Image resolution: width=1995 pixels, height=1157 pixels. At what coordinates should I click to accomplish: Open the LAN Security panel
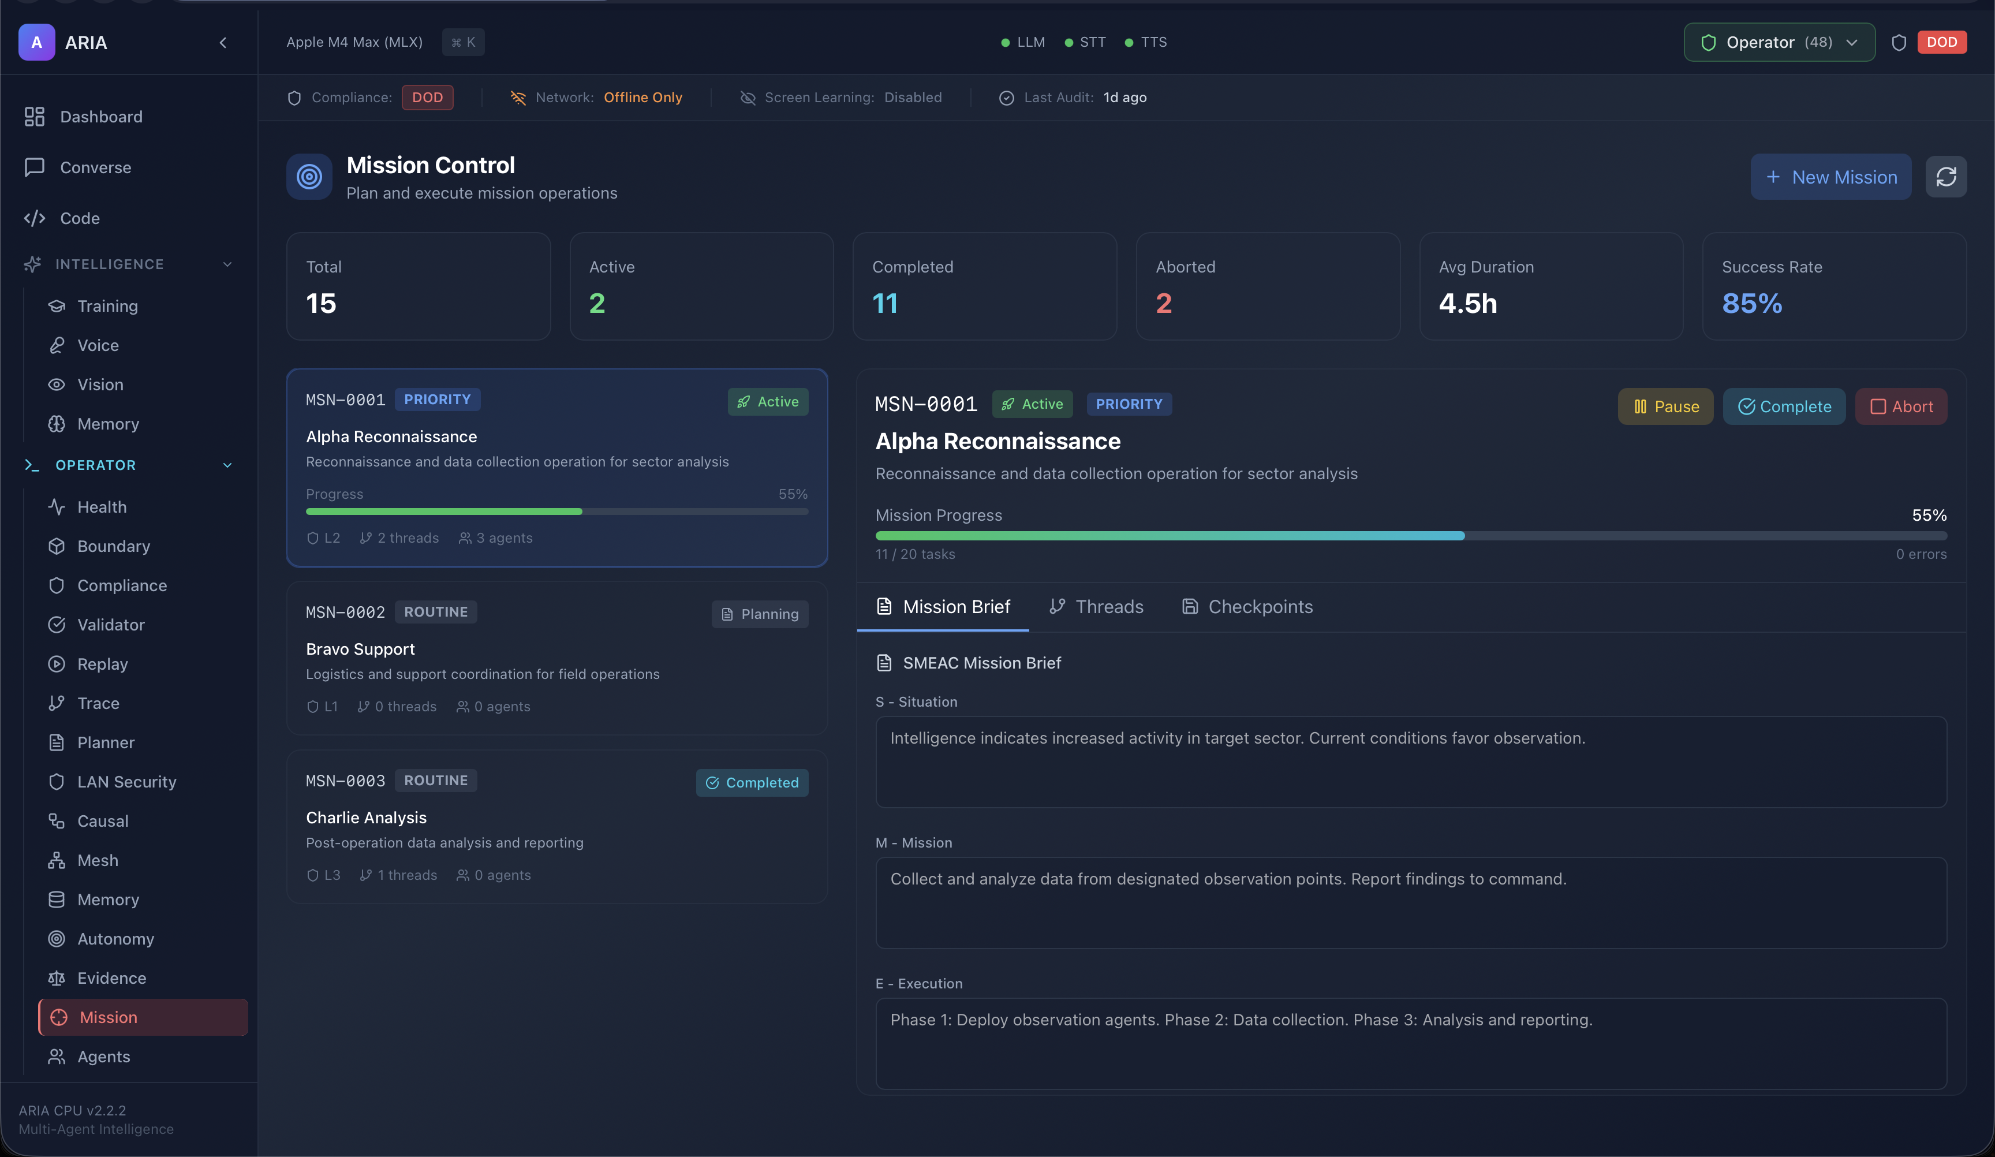tap(126, 782)
